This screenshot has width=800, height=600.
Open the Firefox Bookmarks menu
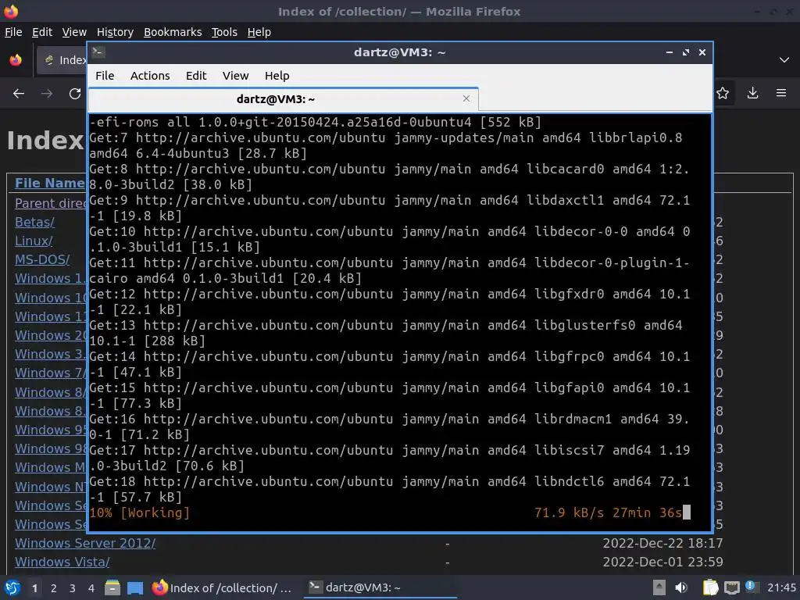click(173, 32)
